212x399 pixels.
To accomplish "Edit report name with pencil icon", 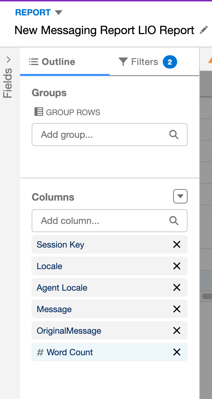I will pos(204,30).
